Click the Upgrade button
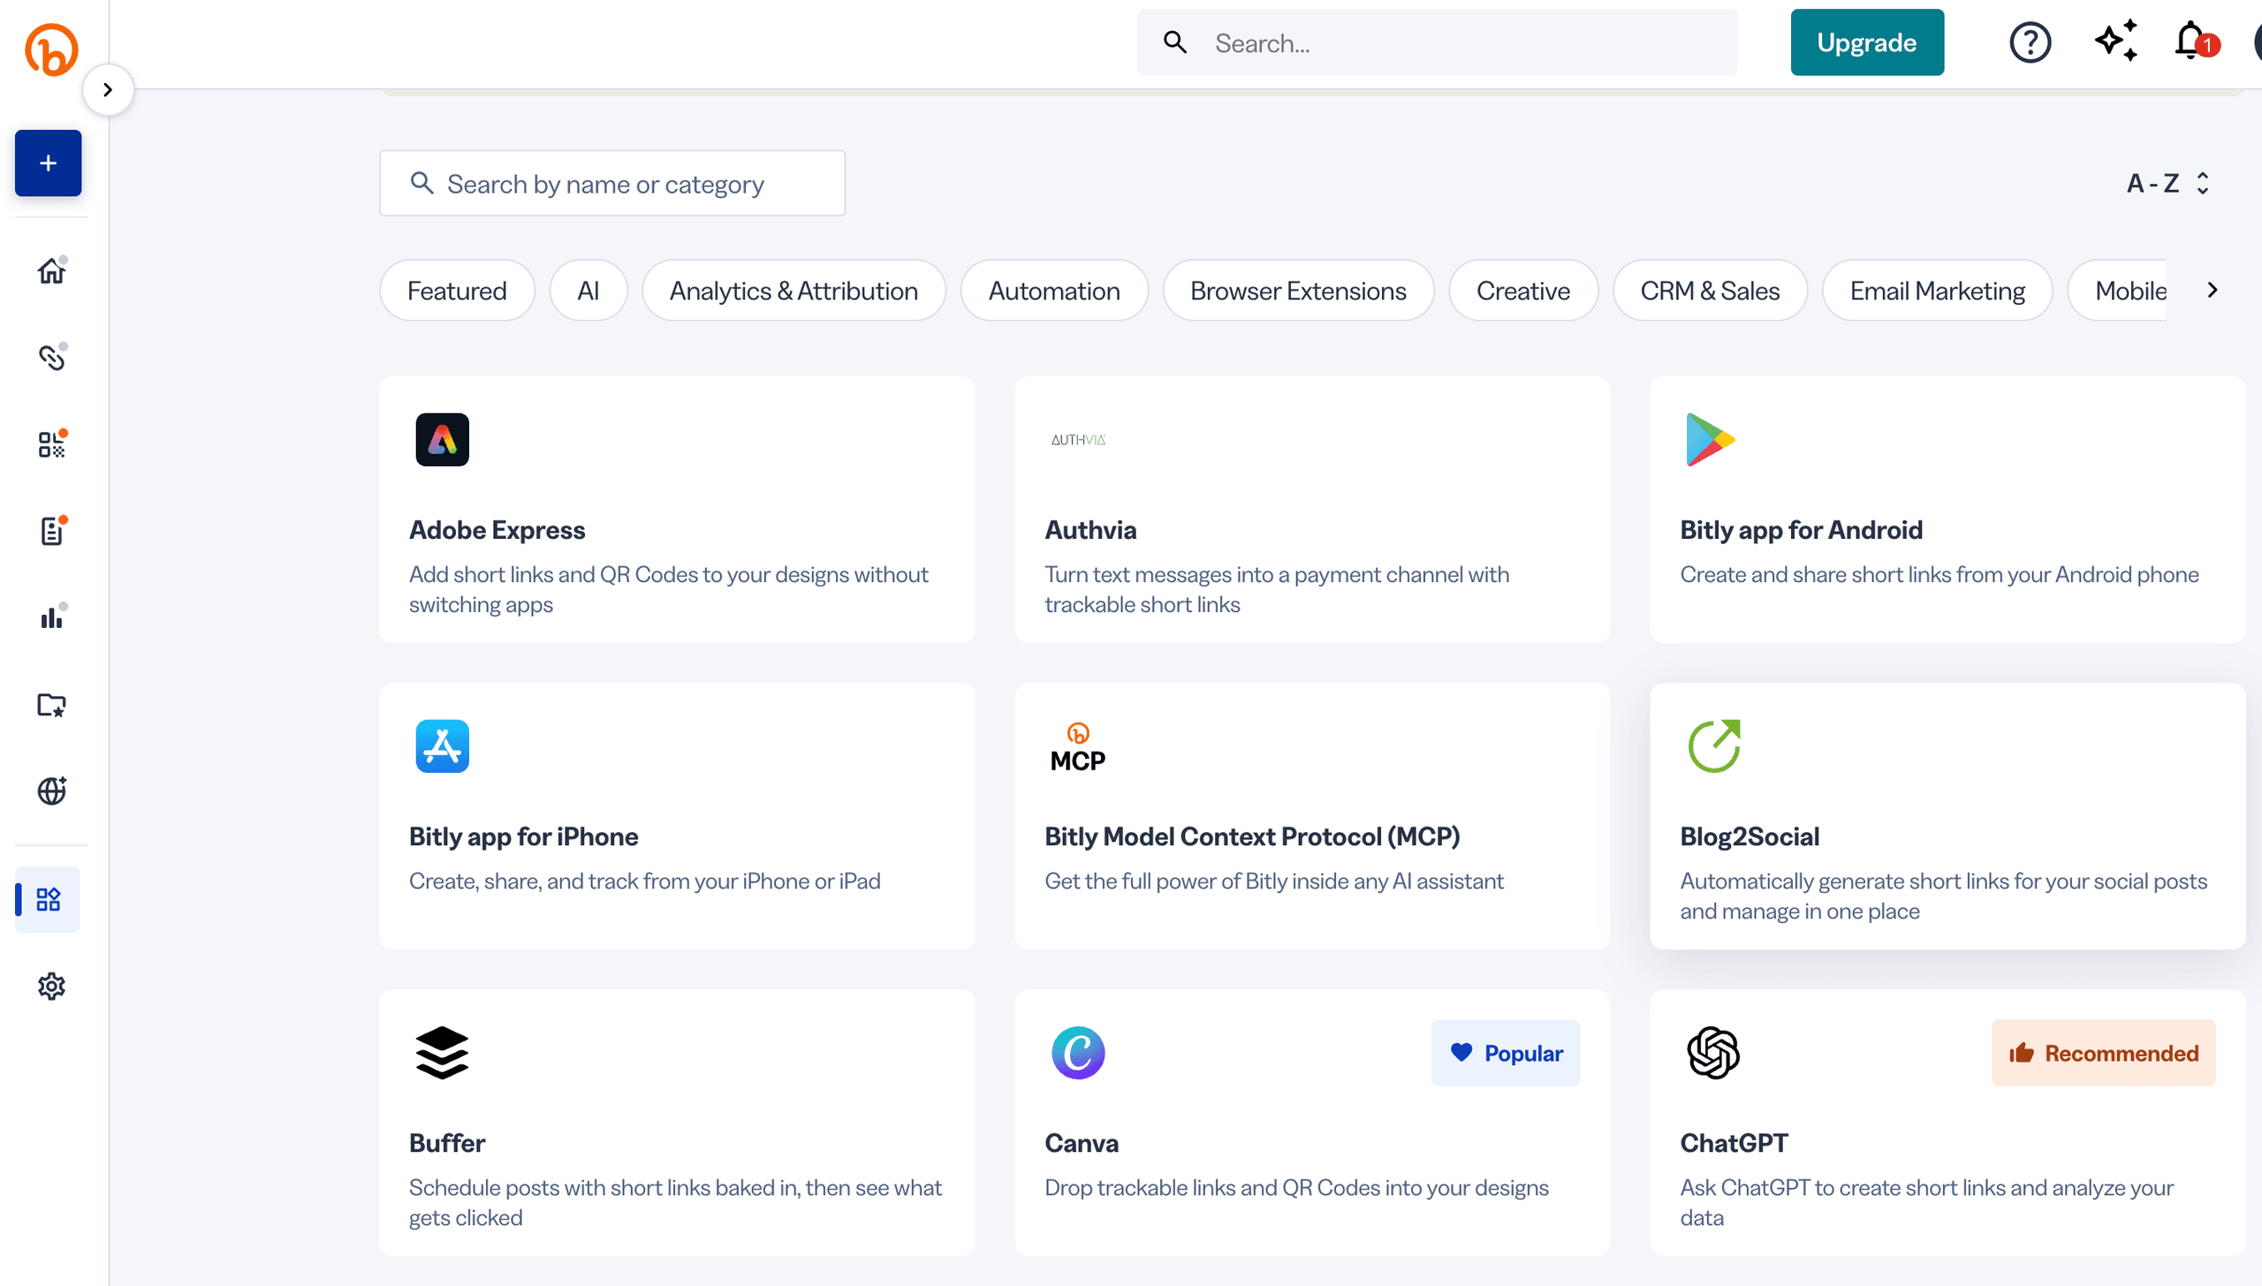 point(1866,42)
